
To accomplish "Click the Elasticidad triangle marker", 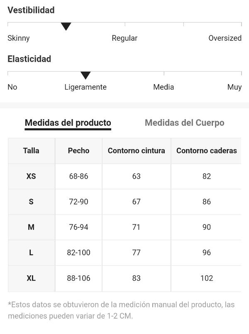I will tap(85, 75).
